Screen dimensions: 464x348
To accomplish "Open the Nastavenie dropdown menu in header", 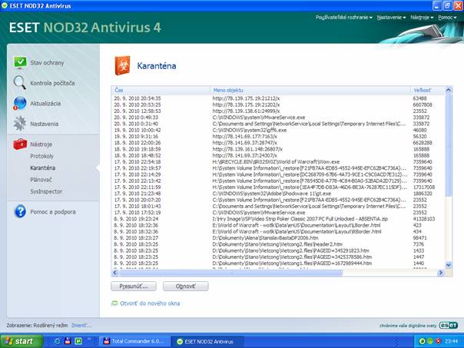I will (391, 18).
